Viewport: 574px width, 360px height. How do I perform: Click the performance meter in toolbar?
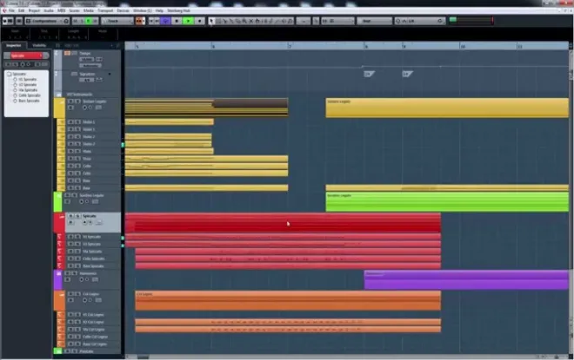(x=471, y=20)
